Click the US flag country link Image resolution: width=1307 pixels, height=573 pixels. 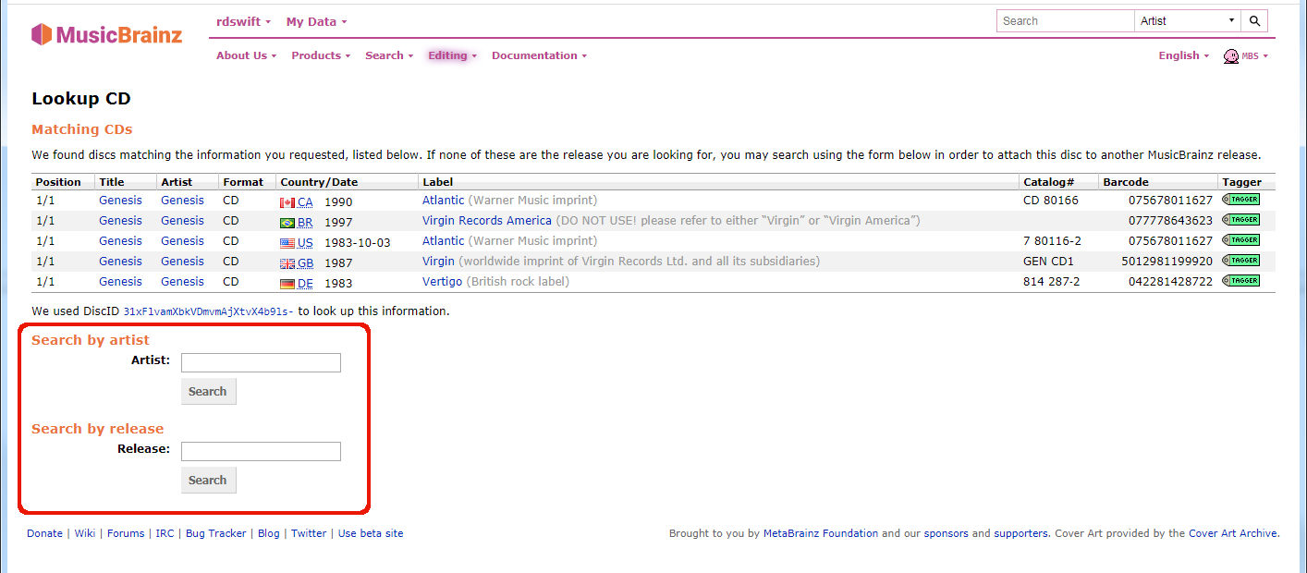point(297,242)
